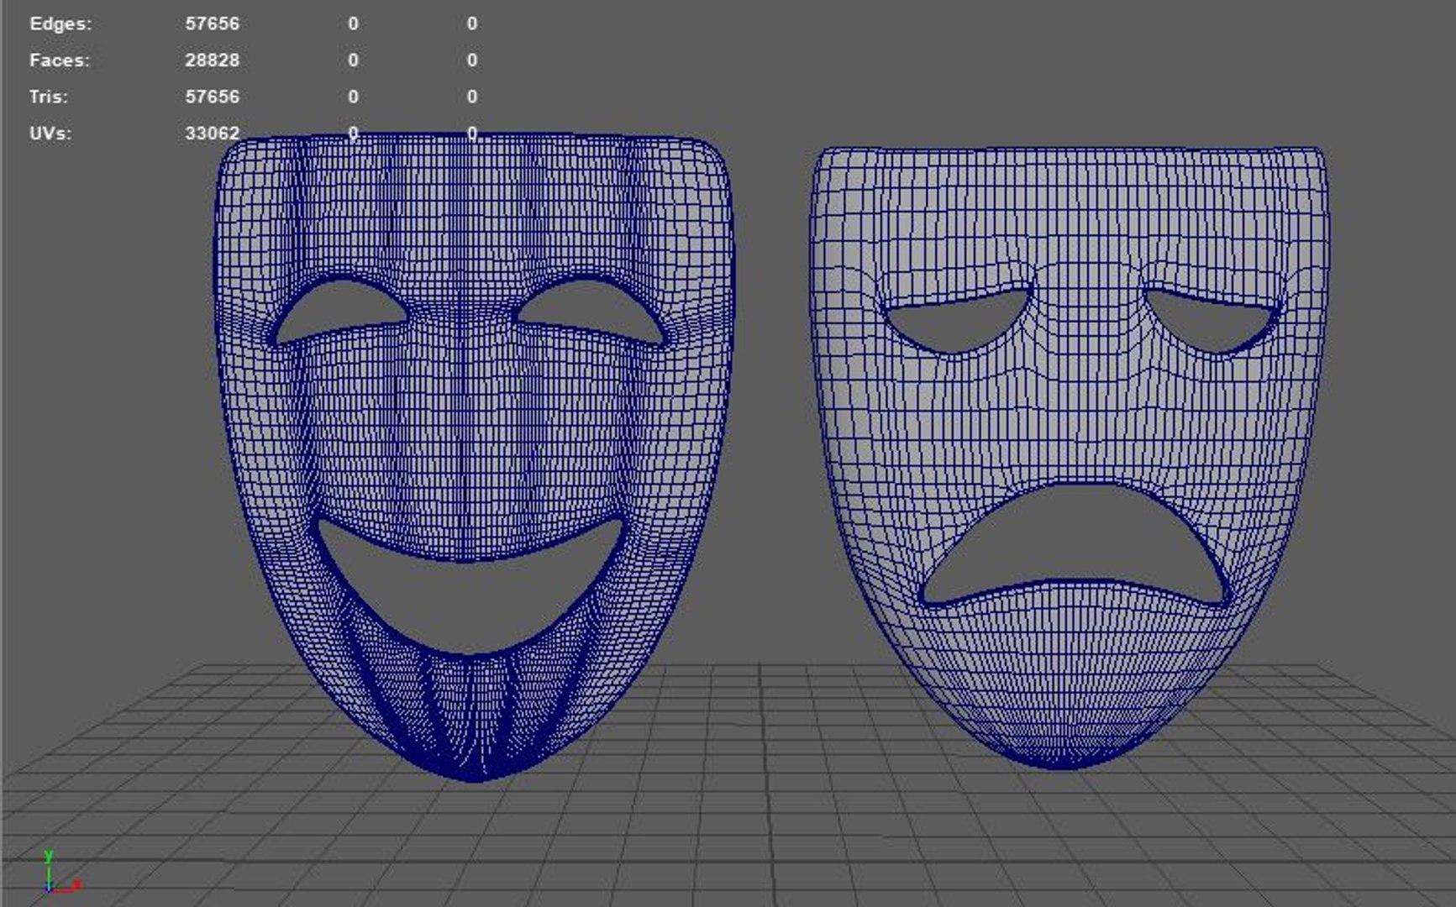Click the Faces count value 28828
The width and height of the screenshot is (1456, 907).
click(x=213, y=60)
